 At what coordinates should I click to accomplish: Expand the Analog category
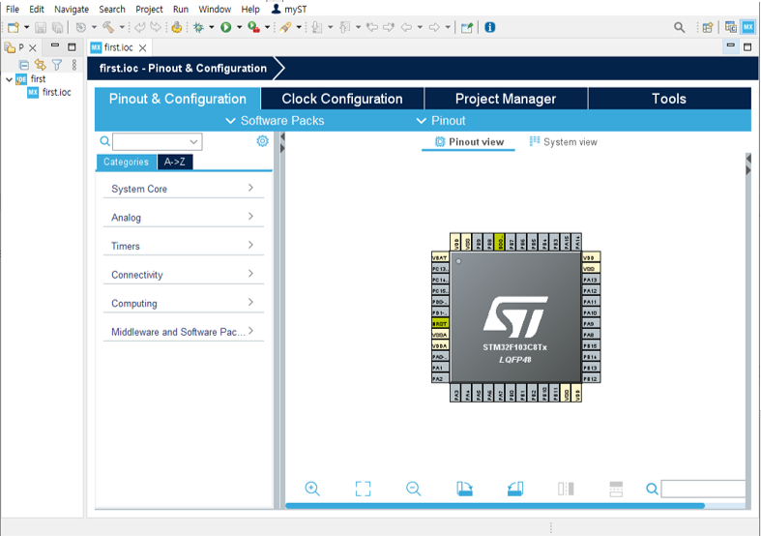(184, 217)
